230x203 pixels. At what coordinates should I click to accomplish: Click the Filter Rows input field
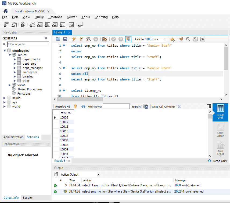pos(116,106)
